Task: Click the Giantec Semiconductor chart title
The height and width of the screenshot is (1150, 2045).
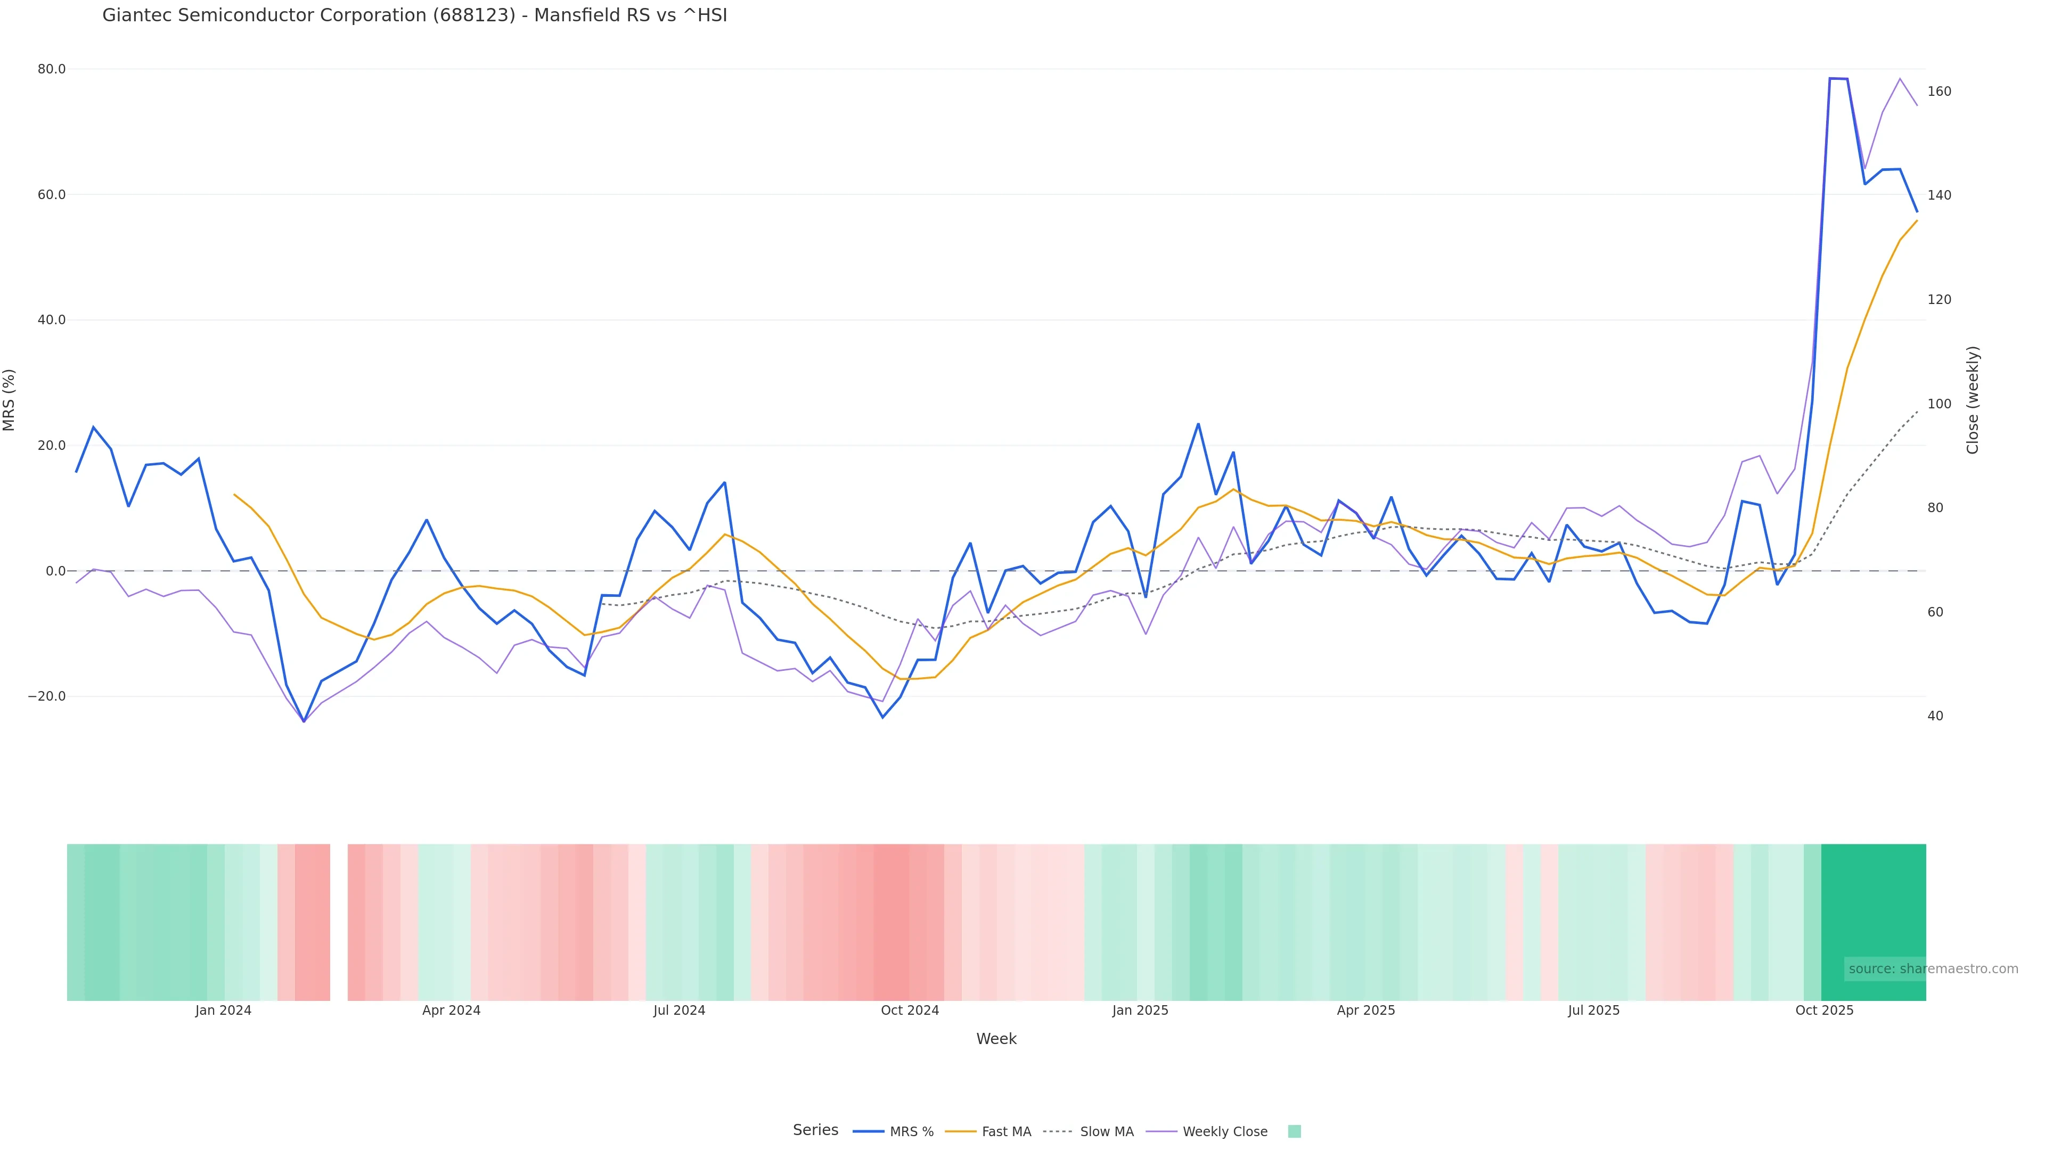Action: [414, 16]
